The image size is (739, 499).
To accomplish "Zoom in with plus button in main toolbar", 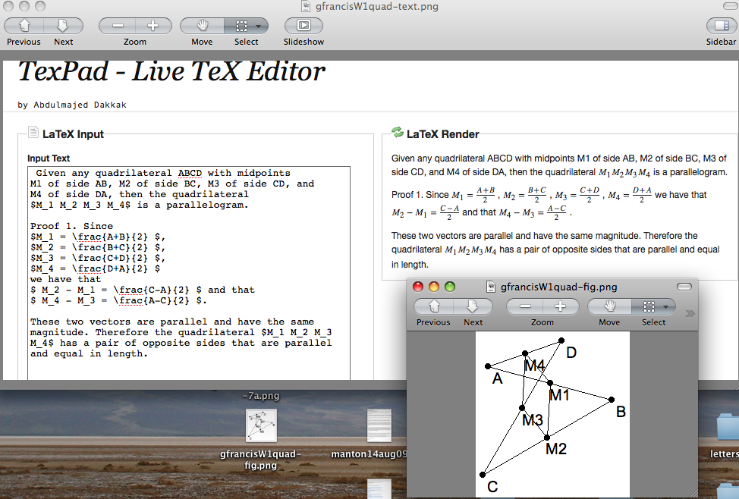I will (153, 25).
